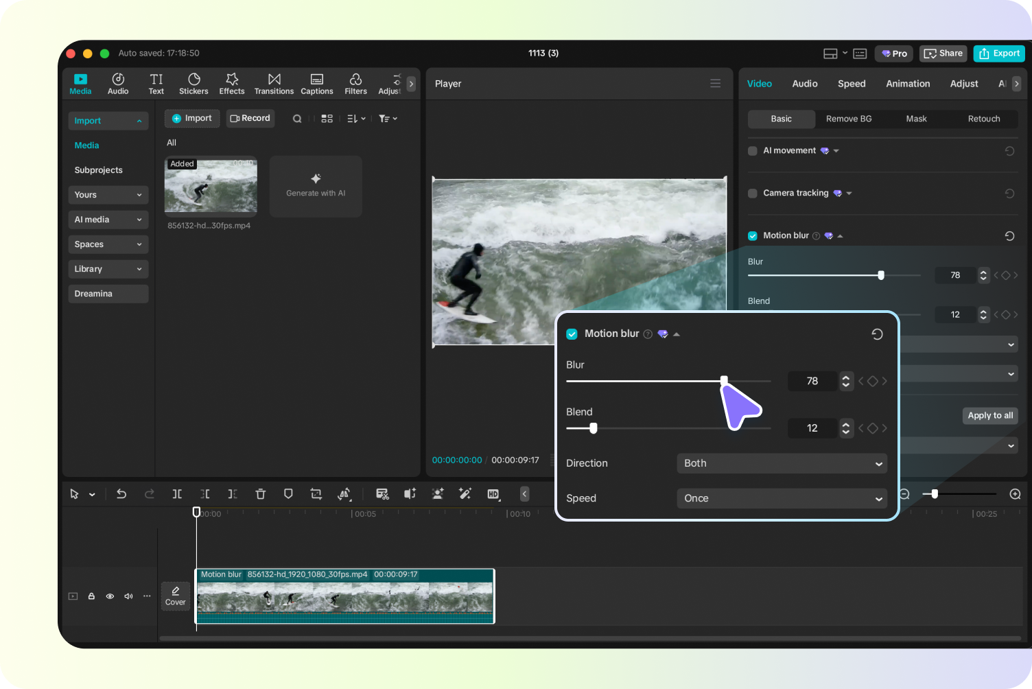The height and width of the screenshot is (689, 1032).
Task: Open the Stickers panel
Action: (x=193, y=83)
